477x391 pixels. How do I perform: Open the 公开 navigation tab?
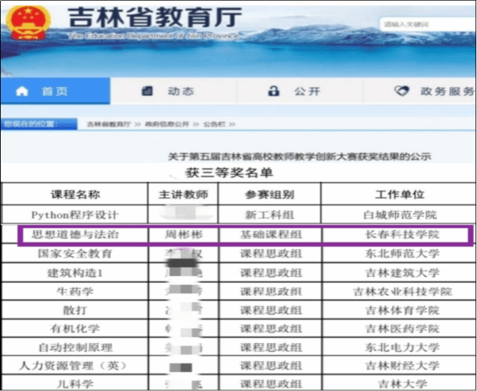click(300, 91)
